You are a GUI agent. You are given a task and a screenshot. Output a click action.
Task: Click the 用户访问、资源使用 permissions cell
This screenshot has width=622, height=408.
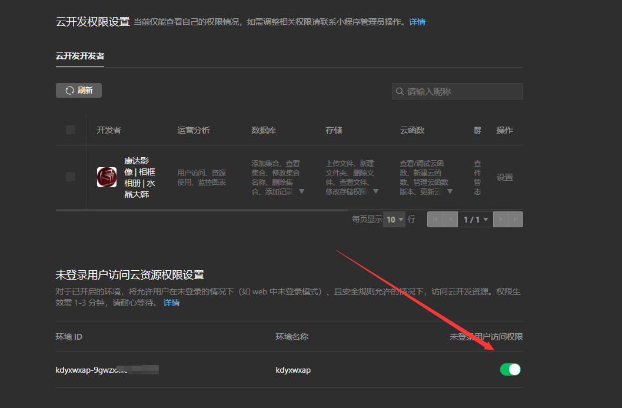click(x=201, y=177)
